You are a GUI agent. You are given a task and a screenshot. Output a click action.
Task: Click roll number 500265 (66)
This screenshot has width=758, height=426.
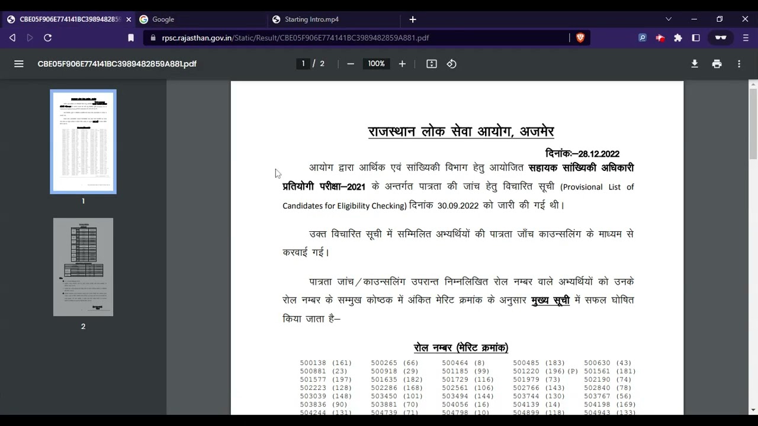click(395, 363)
